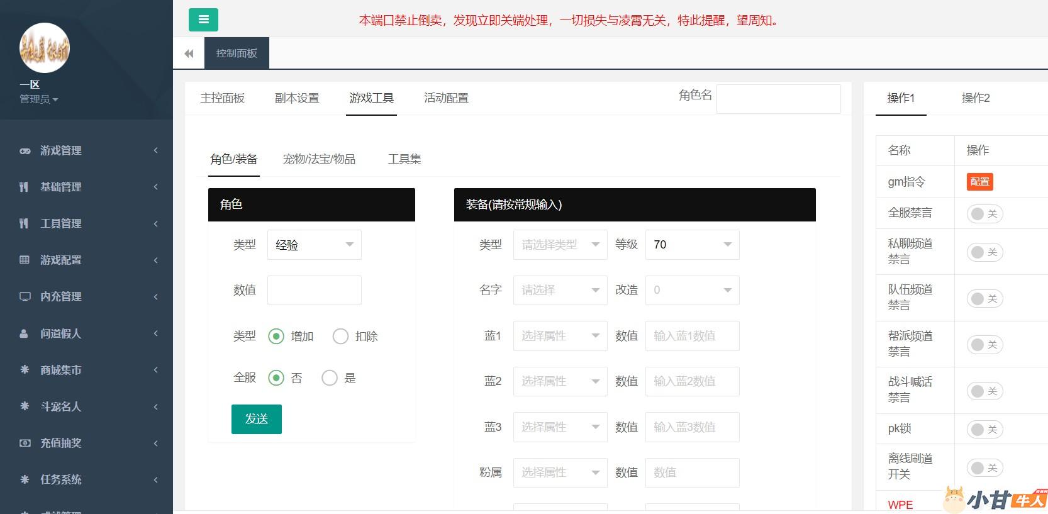The width and height of the screenshot is (1048, 514).
Task: Open the equipment level dropdown showing 70
Action: pos(692,245)
